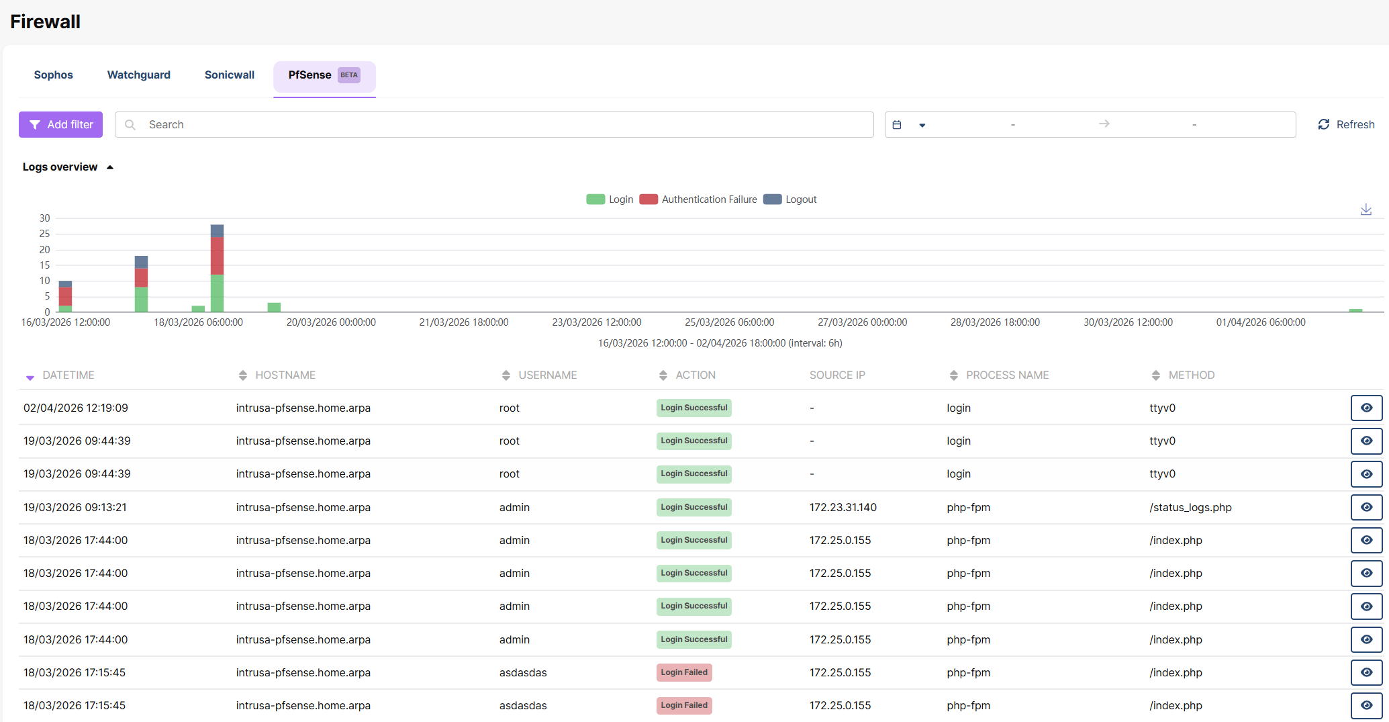Image resolution: width=1389 pixels, height=722 pixels.
Task: Download the logs overview chart
Action: click(1366, 210)
